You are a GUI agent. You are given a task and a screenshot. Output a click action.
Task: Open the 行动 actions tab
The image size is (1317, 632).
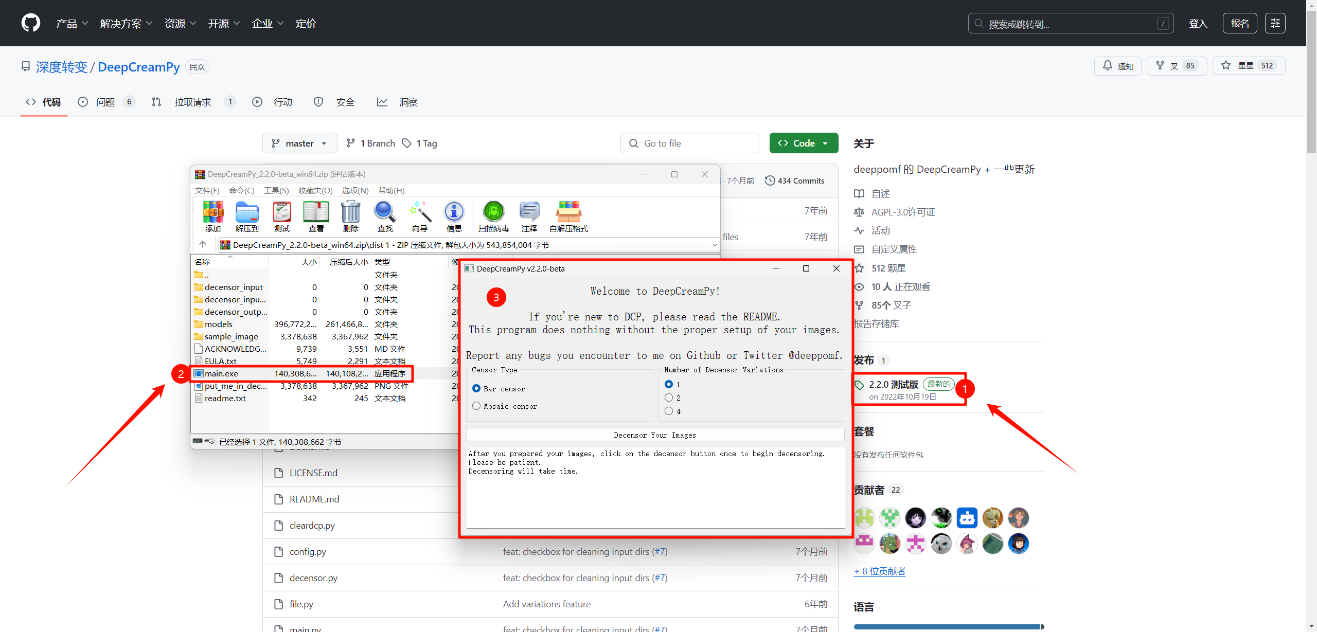coord(272,102)
